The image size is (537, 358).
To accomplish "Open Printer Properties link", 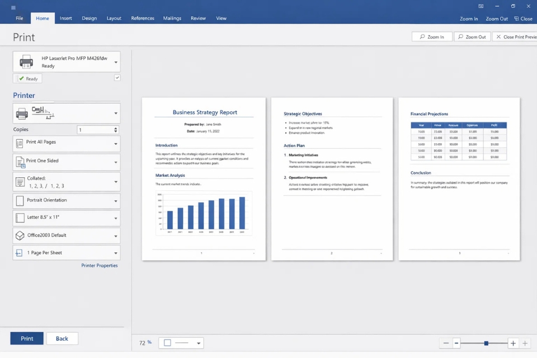I will tap(100, 265).
